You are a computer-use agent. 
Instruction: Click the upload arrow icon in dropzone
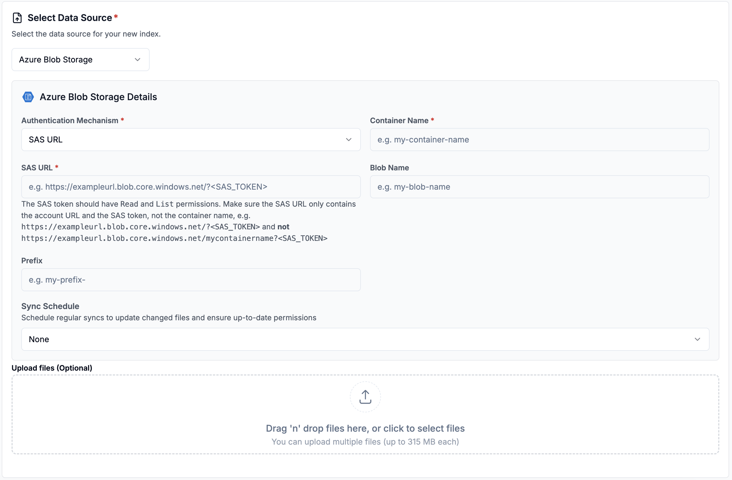(365, 397)
